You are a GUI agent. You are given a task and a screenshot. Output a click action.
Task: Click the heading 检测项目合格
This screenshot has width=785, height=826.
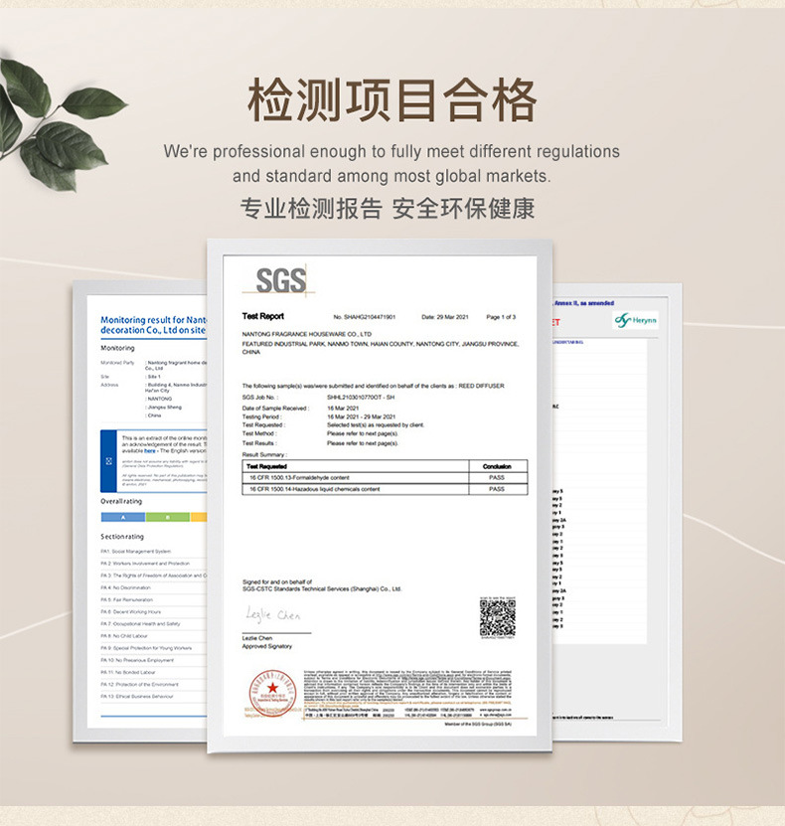pos(392,100)
